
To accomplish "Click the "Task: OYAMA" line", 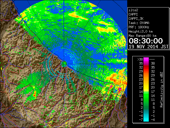I will coord(139,23).
